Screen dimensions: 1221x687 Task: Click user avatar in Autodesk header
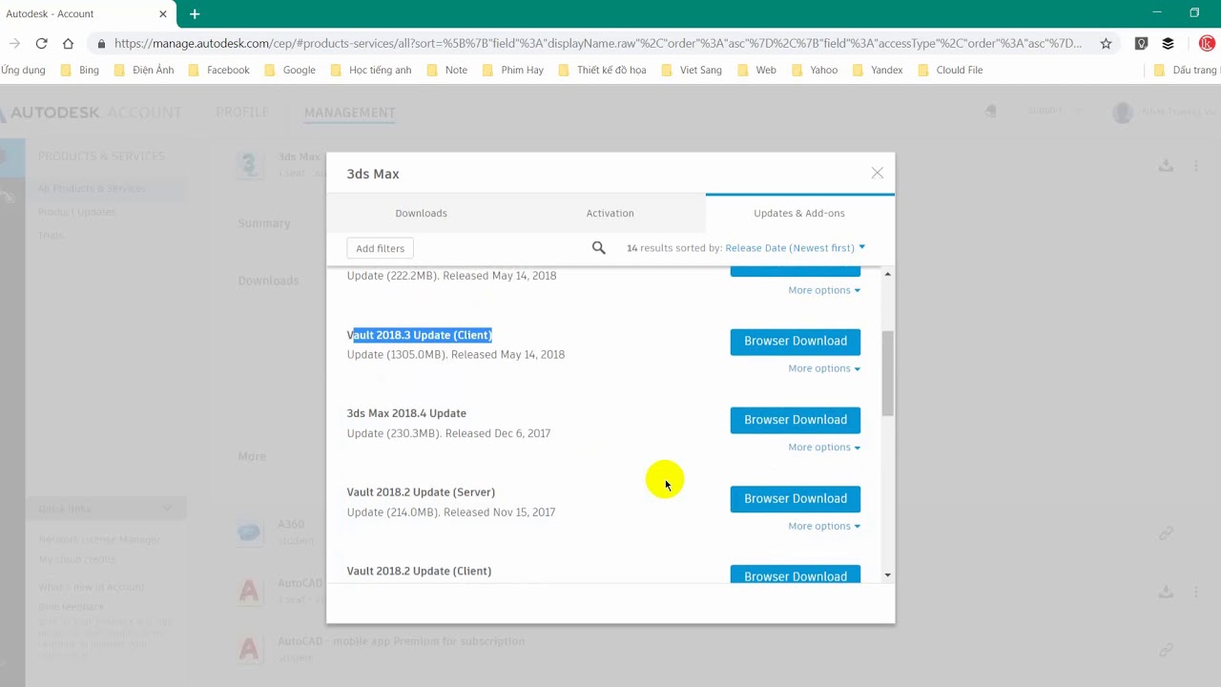coord(1123,113)
